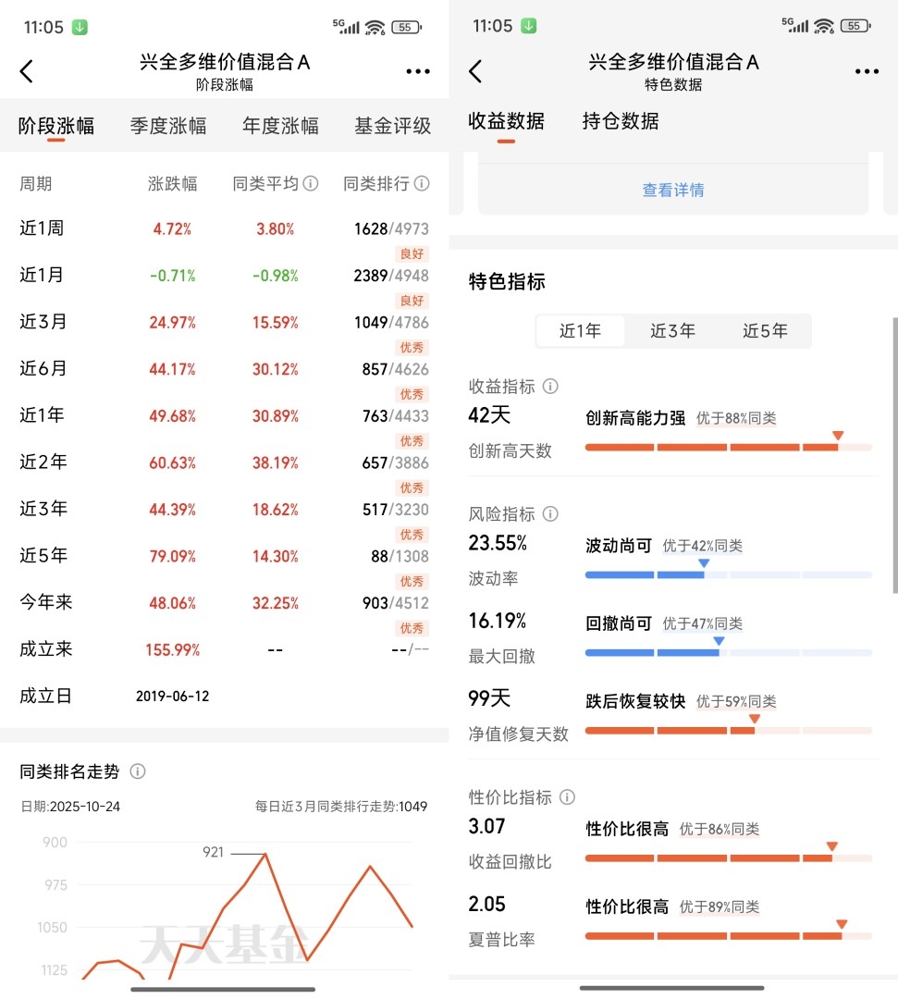Image resolution: width=898 pixels, height=999 pixels.
Task: Tap info icon beside 风险指标
Action: coord(550,513)
